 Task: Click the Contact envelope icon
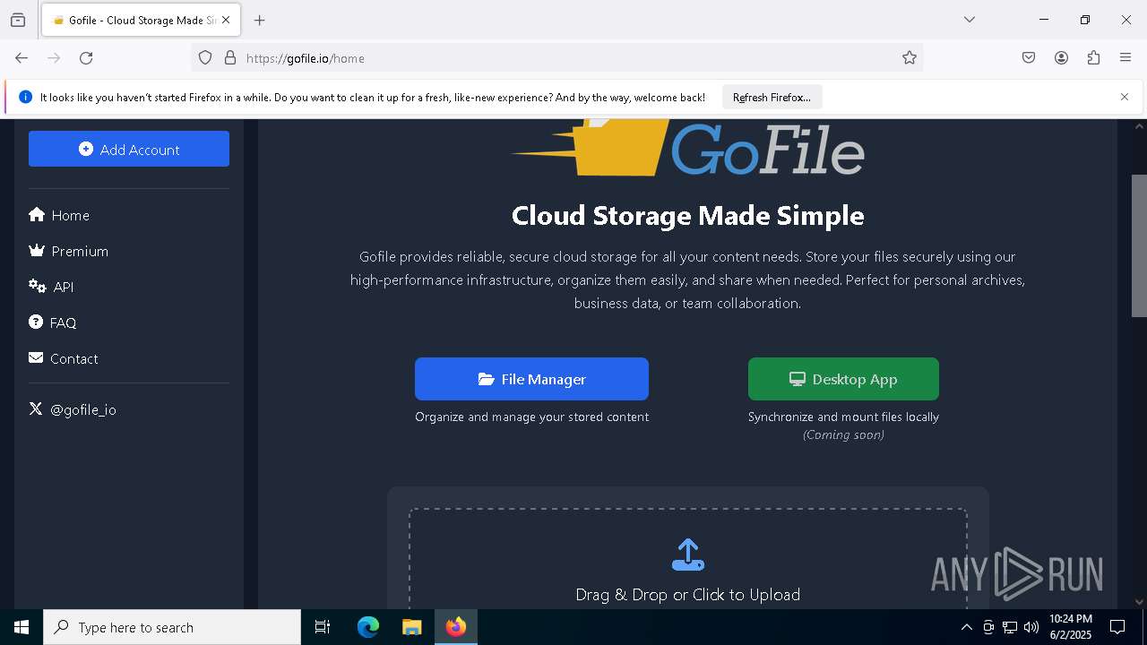coord(36,357)
